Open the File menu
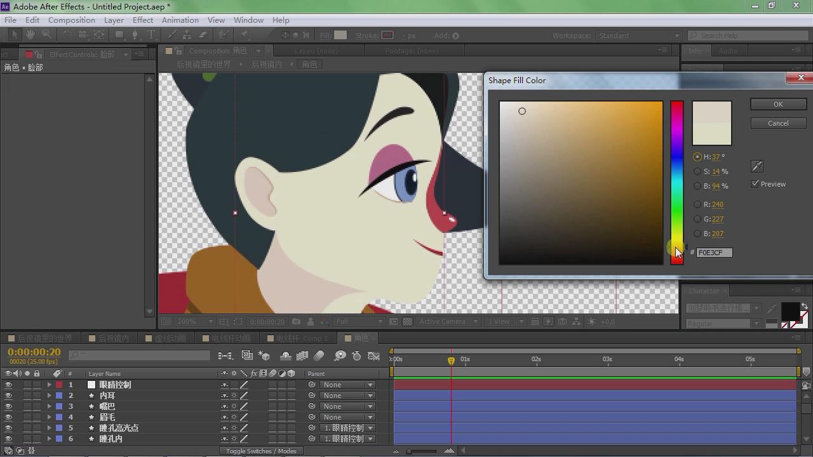The height and width of the screenshot is (457, 813). (11, 20)
